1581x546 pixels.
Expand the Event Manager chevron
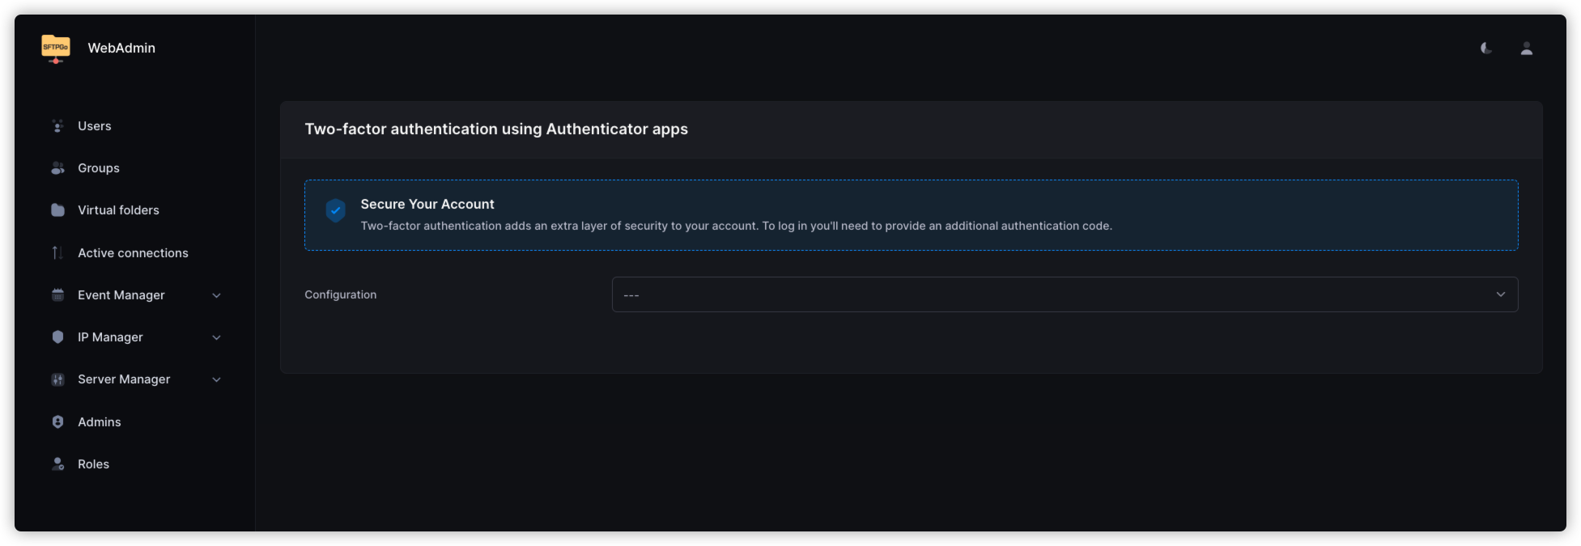(x=216, y=295)
